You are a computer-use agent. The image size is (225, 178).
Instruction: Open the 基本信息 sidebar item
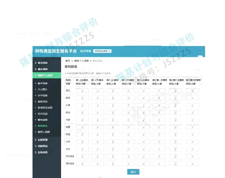[43, 83]
